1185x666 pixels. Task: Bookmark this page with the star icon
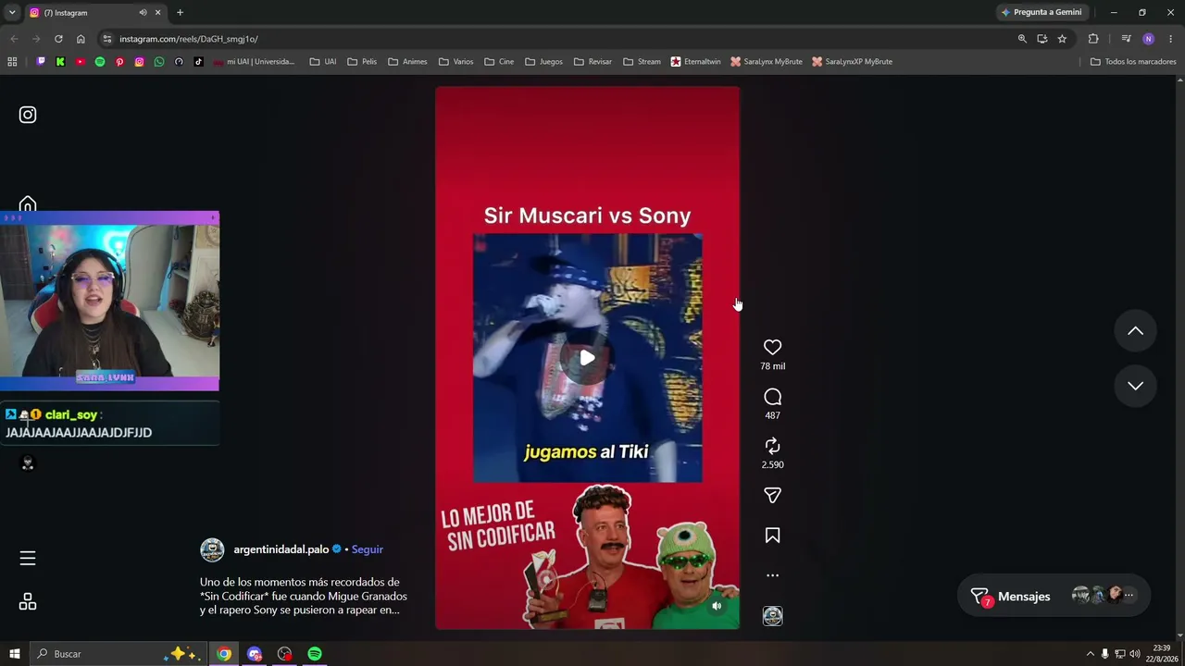tap(1062, 39)
